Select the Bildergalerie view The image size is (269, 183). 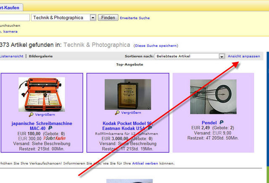coord(41,56)
